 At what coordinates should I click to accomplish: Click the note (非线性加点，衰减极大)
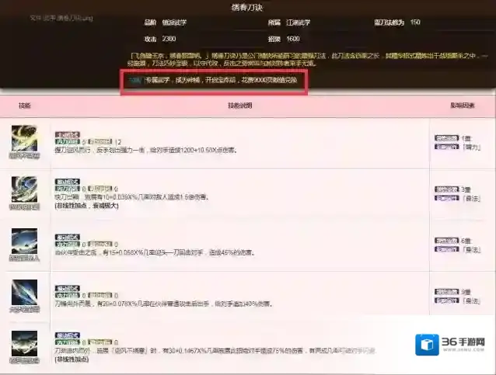click(x=86, y=206)
